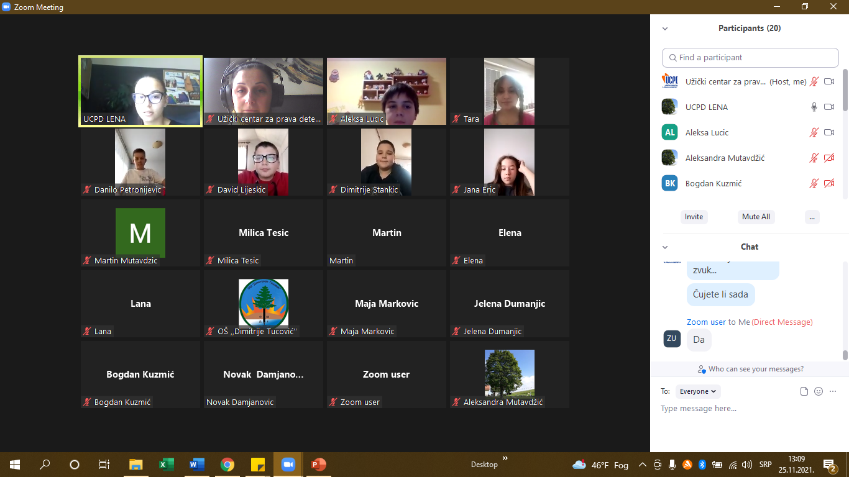Open the emoji picker in chat
This screenshot has width=849, height=477.
point(819,391)
